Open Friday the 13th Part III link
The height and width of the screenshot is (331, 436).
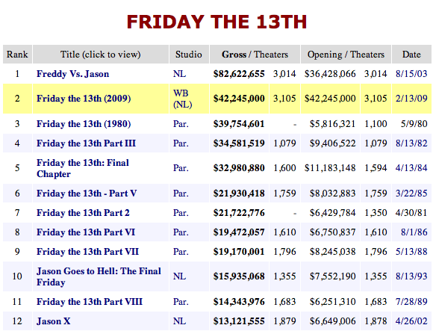86,143
